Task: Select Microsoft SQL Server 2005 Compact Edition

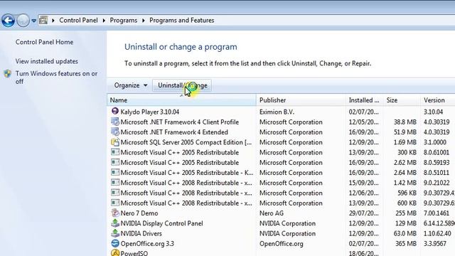Action: pyautogui.click(x=186, y=142)
